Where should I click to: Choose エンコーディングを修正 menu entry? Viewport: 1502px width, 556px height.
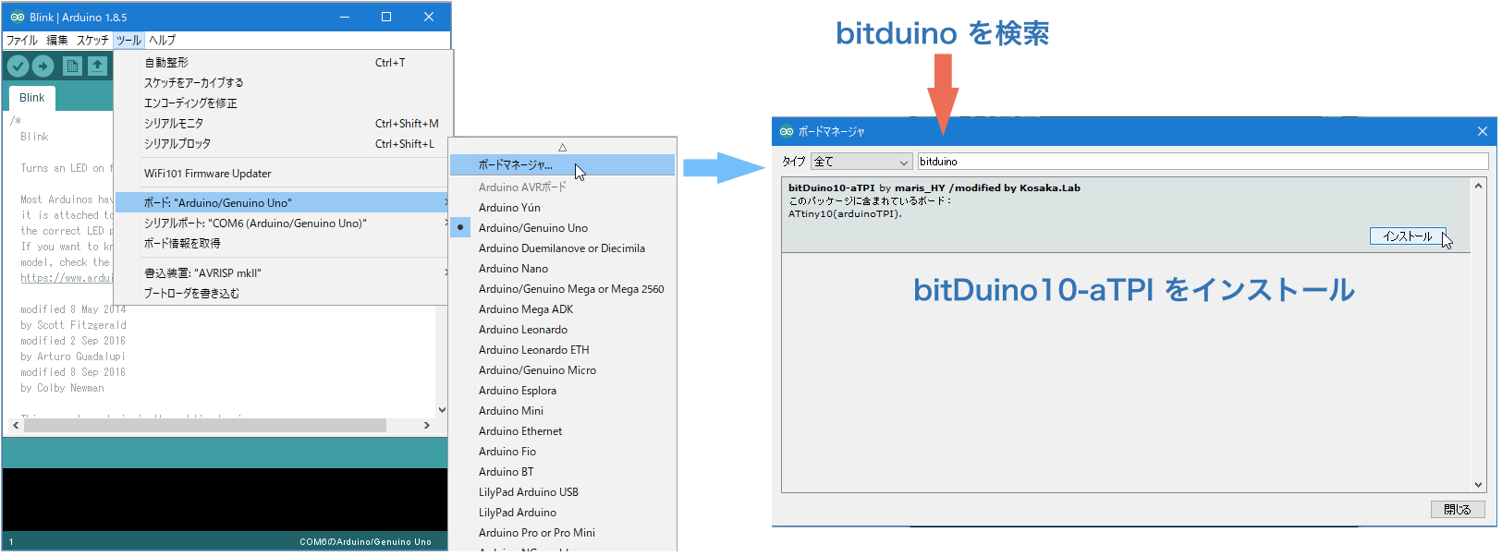tap(283, 103)
